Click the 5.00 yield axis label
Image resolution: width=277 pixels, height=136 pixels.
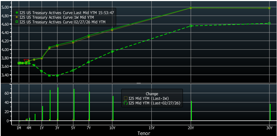pos(5,7)
